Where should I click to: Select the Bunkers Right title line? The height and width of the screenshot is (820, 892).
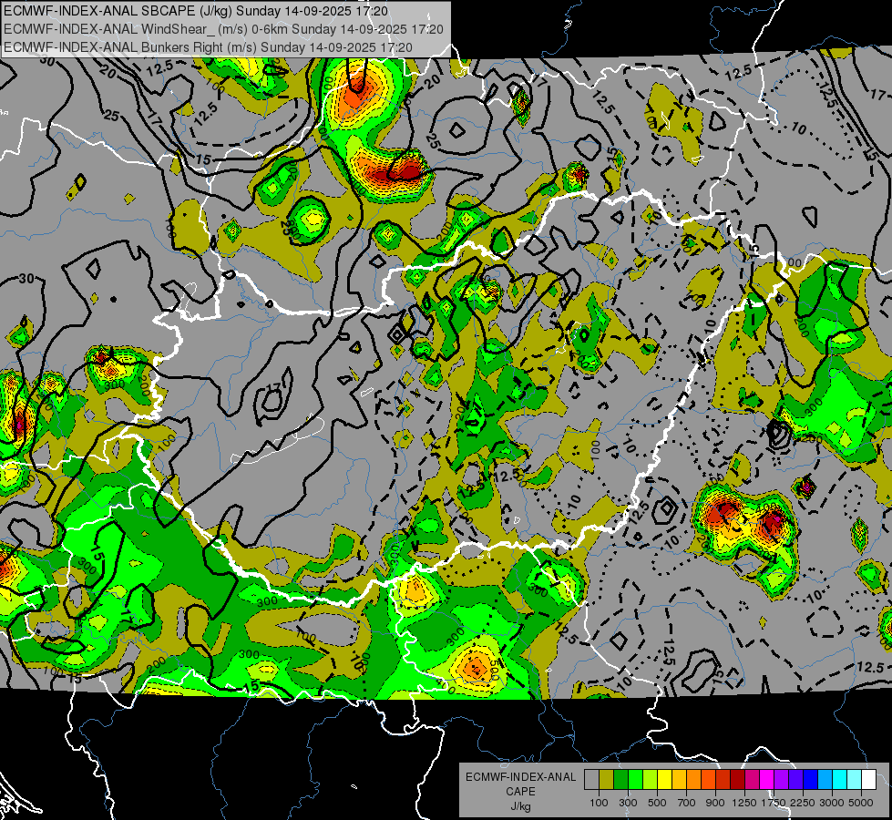208,47
